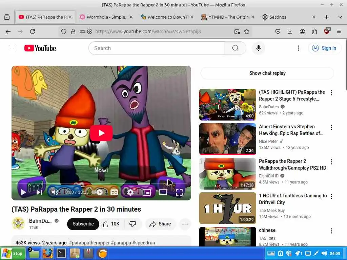Screen dimensions: 347x260
Task: Open Firefox View
Action: pyautogui.click(x=7, y=17)
